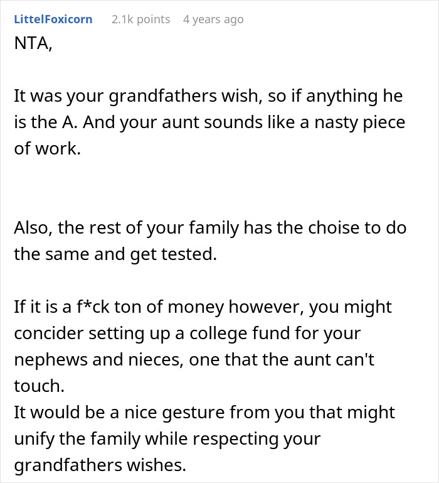The width and height of the screenshot is (439, 483).
Task: Click the '4 years ago' timestamp
Action: point(213,19)
